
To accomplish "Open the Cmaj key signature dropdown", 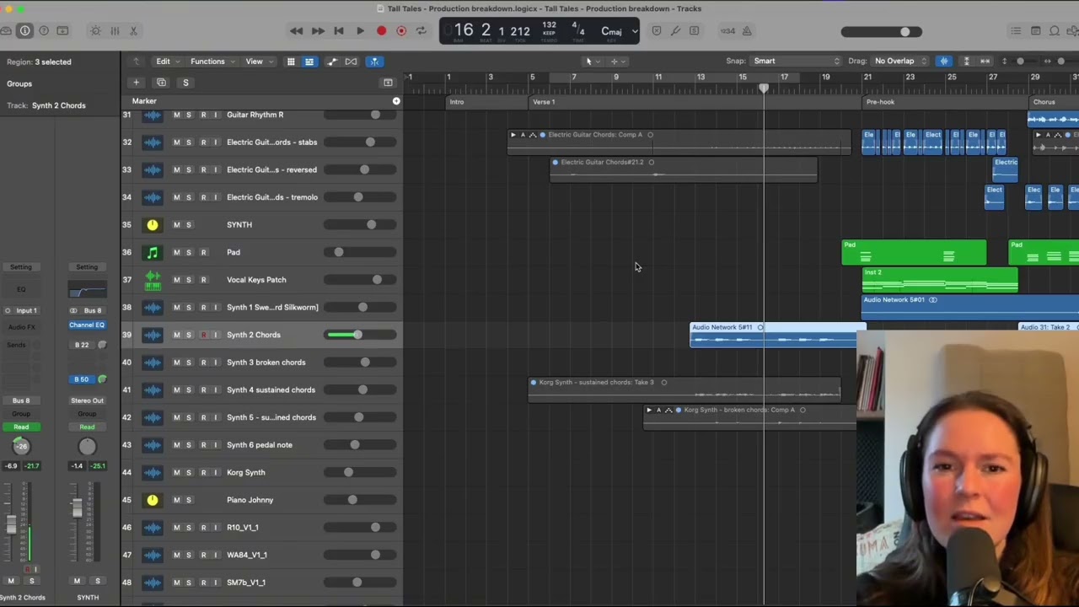I will tap(619, 31).
